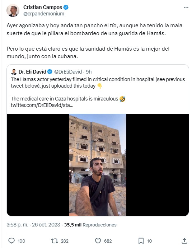
Task: Open the three-dot more options menu
Action: pos(186,8)
